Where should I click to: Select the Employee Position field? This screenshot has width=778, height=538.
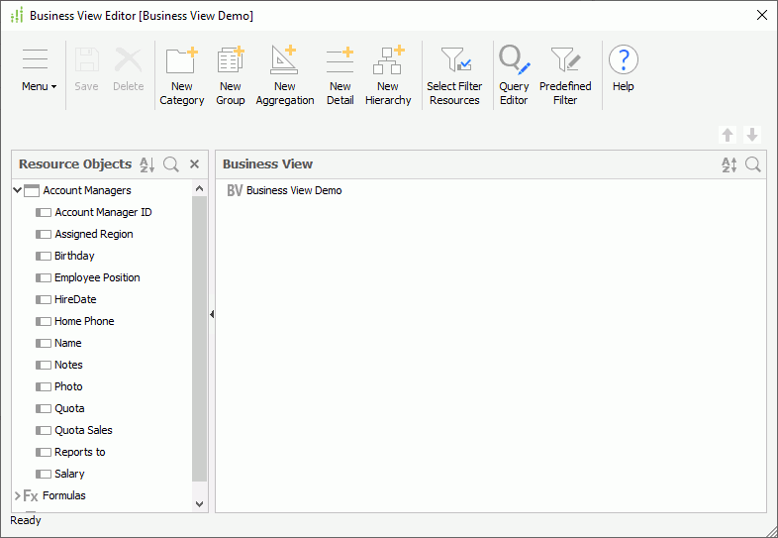click(x=97, y=277)
